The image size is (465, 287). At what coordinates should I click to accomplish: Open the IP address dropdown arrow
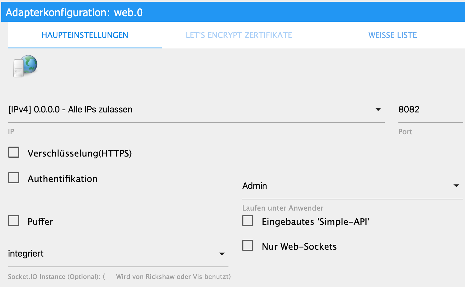(x=378, y=110)
